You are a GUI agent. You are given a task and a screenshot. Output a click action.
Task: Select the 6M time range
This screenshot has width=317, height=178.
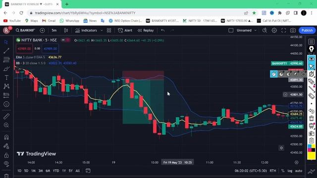[x=48, y=171]
